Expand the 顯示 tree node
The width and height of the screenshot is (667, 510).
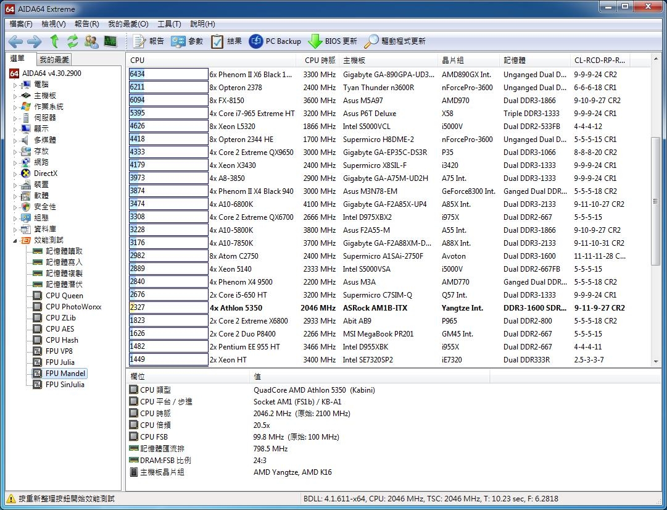(15, 130)
